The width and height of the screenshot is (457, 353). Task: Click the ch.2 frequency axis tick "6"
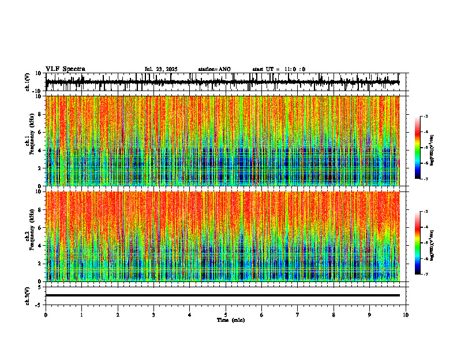pyautogui.click(x=40, y=228)
